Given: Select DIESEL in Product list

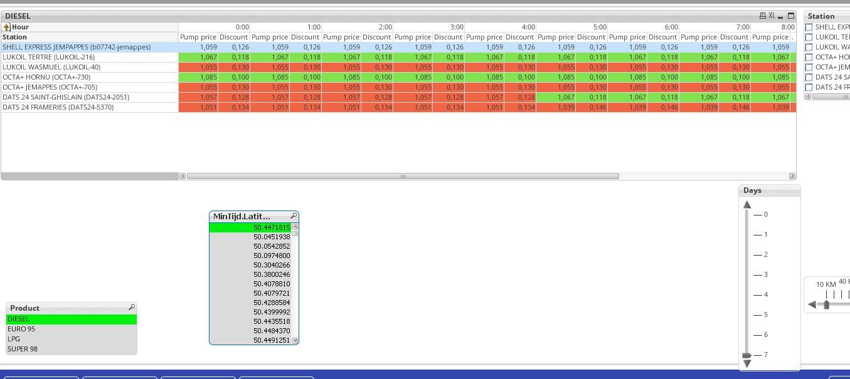Looking at the screenshot, I should point(72,319).
